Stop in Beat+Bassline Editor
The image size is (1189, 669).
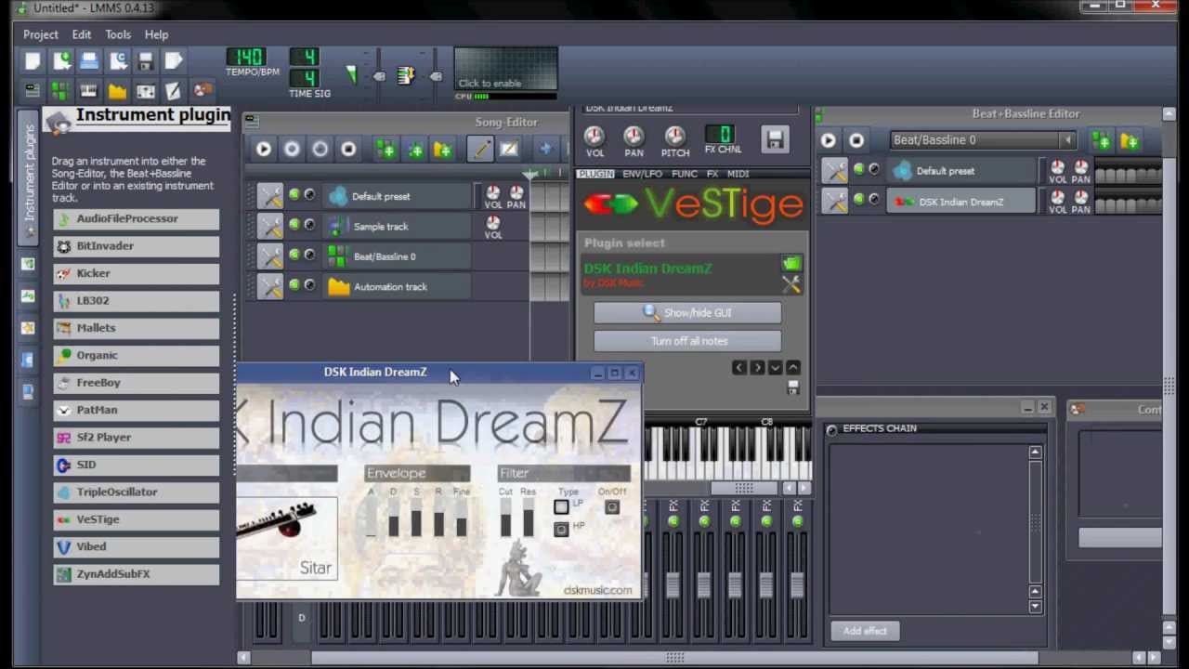click(x=856, y=140)
